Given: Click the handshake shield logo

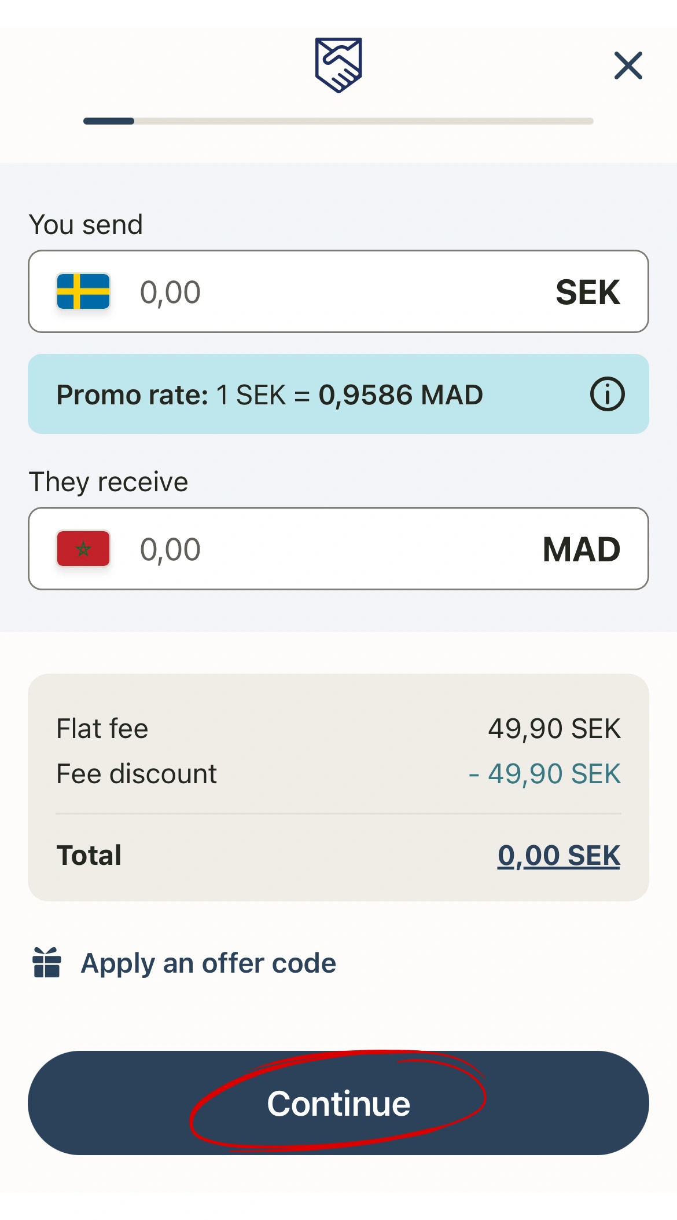Looking at the screenshot, I should pyautogui.click(x=339, y=65).
